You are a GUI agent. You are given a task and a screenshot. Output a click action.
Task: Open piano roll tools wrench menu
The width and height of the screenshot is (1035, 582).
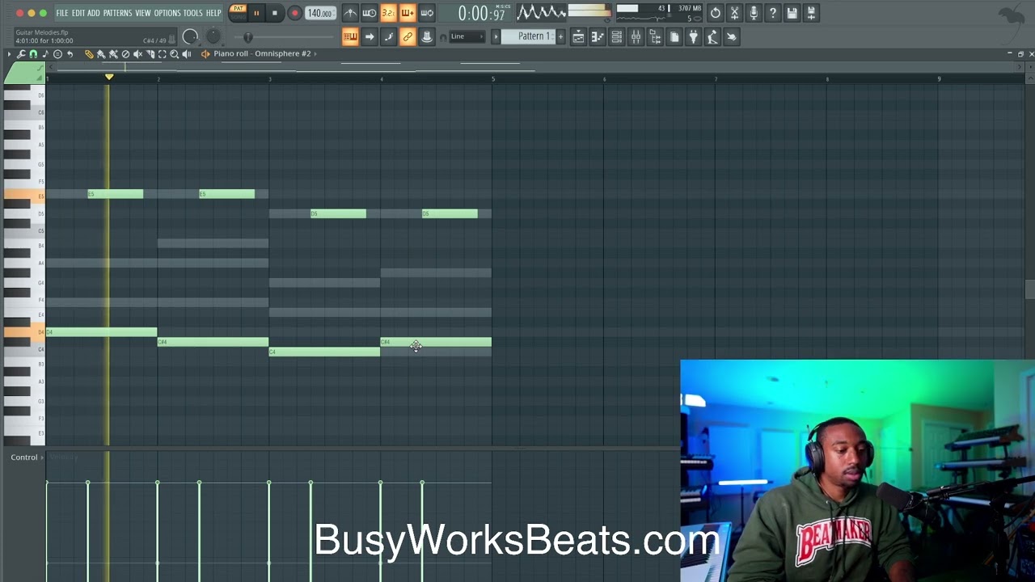point(21,54)
